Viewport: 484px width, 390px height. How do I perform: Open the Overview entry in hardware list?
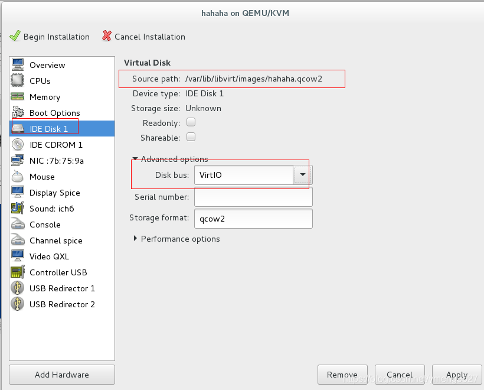(62, 65)
